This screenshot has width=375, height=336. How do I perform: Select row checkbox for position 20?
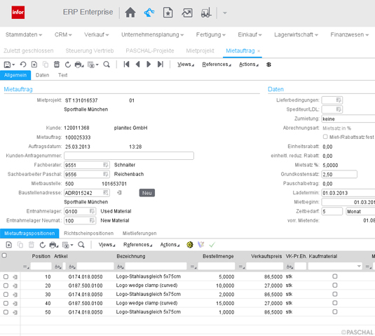coord(6,285)
